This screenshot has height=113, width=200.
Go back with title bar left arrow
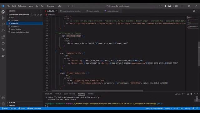coord(69,6)
